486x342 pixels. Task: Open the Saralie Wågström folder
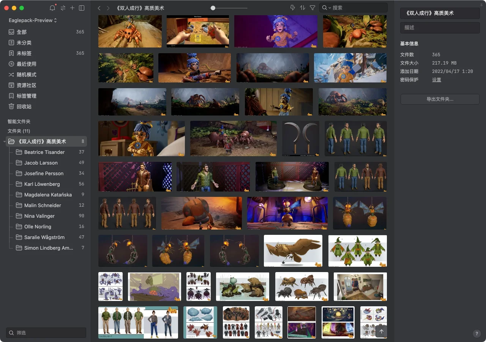tap(49, 237)
